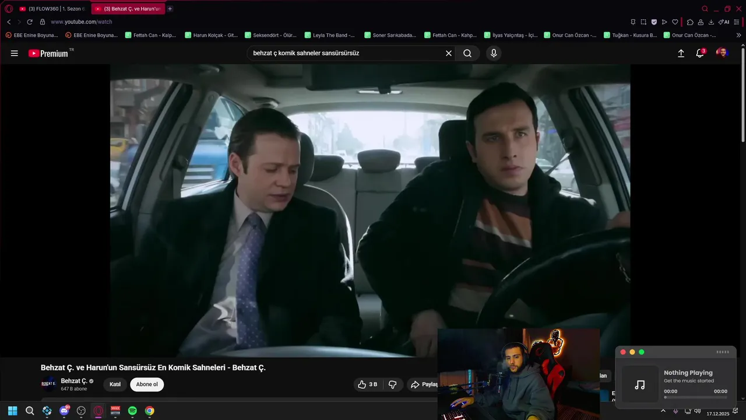Open a new browser tab with plus
The image size is (746, 420).
coord(170,9)
